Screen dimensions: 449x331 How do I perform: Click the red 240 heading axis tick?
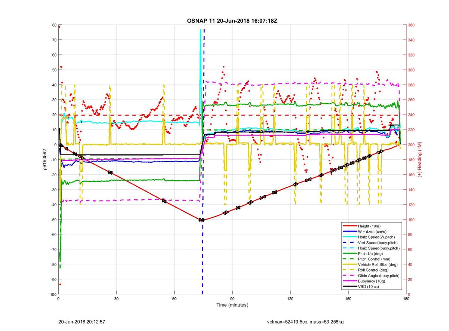click(x=411, y=115)
